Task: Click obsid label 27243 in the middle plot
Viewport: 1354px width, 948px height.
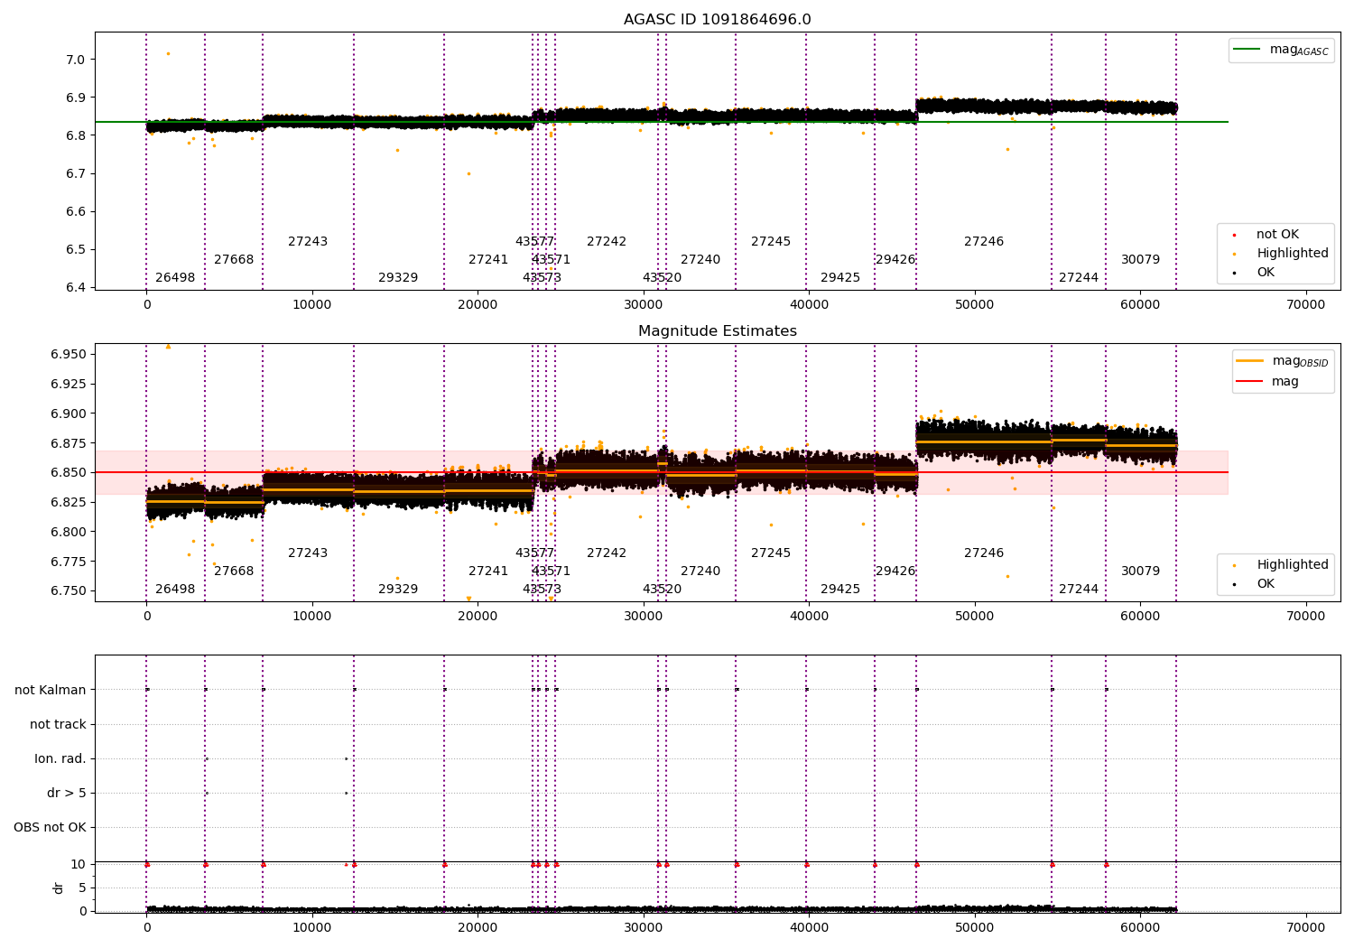Action: coord(308,553)
